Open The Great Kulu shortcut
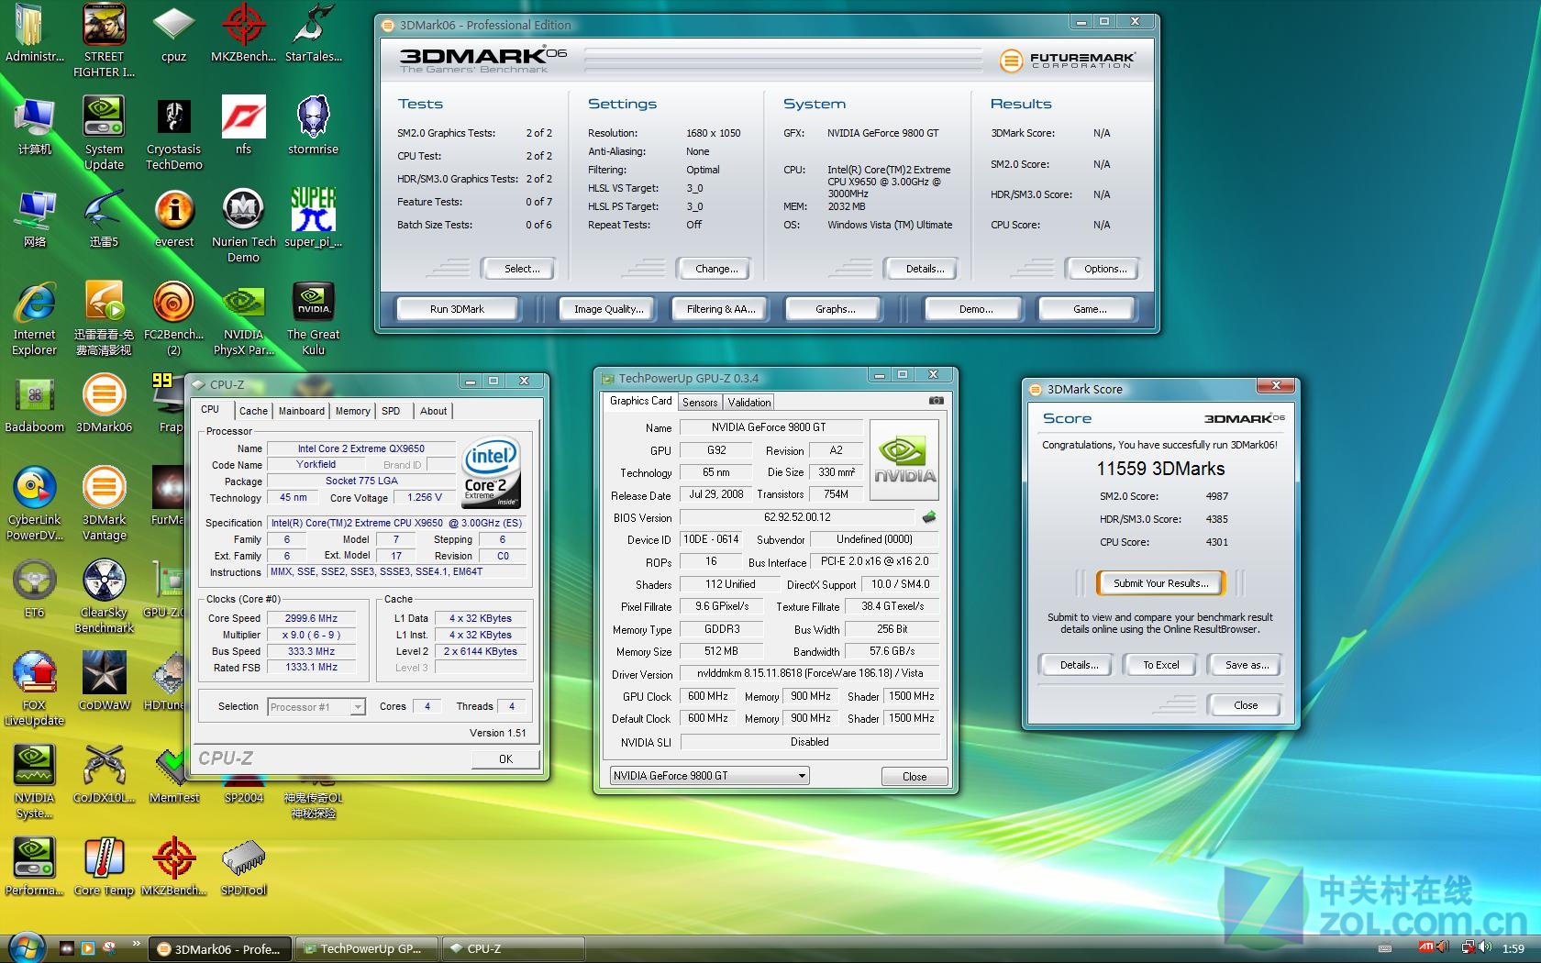 pyautogui.click(x=313, y=319)
